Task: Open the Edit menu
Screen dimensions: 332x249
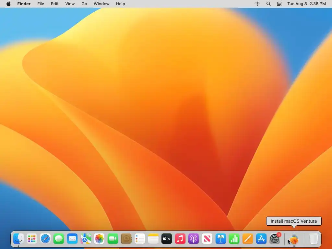Action: [x=54, y=4]
